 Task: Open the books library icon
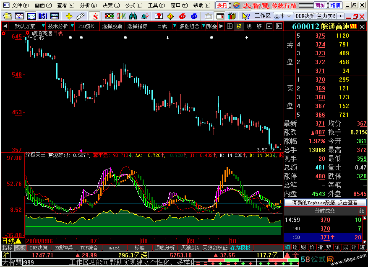(232, 16)
